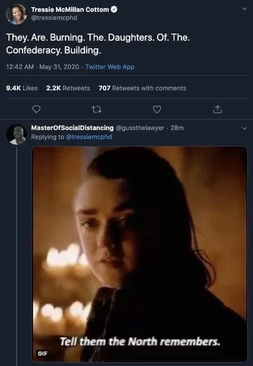This screenshot has width=253, height=366.
Task: Expand the reply tweet's options chevron
Action: pos(244,128)
